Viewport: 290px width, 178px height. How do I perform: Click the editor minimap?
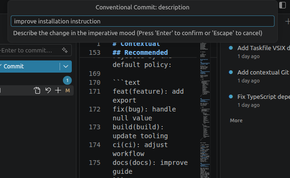point(205,110)
